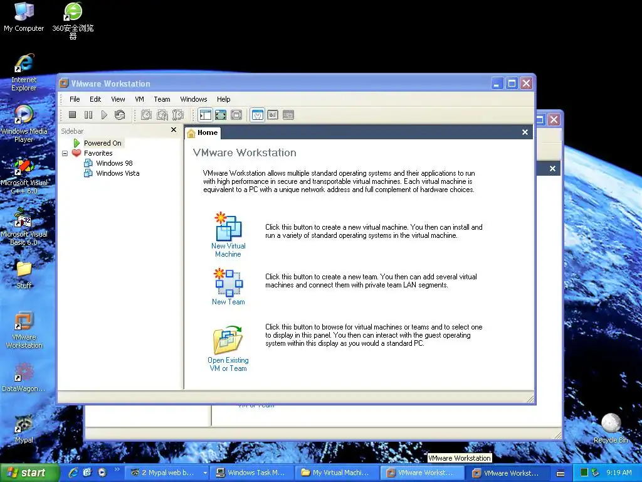Click the Quick Switch mode toolbar icon
This screenshot has width=642, height=482.
point(221,115)
